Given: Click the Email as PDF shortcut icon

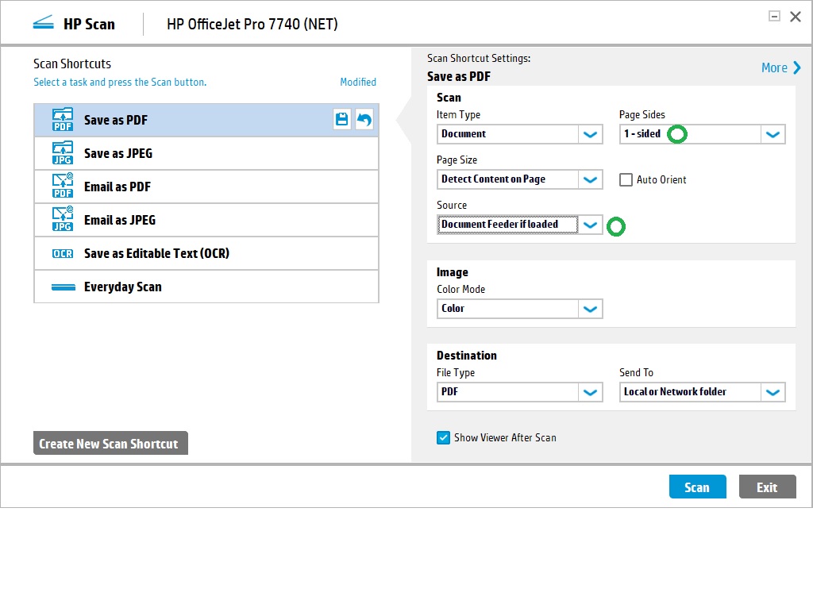Looking at the screenshot, I should click(x=62, y=186).
